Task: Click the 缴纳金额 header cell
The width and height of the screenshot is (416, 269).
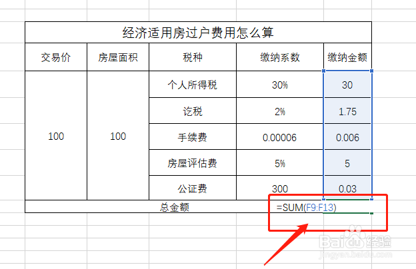Action: point(347,57)
